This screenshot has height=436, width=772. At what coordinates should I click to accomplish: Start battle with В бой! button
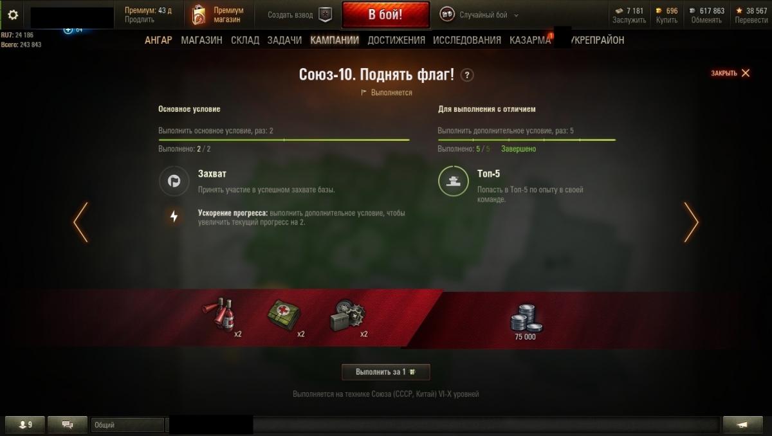385,15
